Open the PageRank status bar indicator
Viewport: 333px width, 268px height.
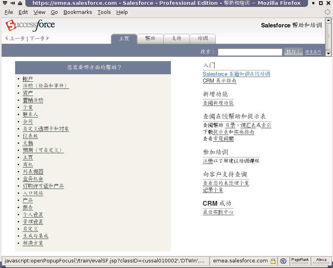pyautogui.click(x=300, y=260)
